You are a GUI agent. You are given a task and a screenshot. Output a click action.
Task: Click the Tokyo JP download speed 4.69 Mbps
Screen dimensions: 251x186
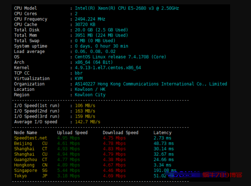pyautogui.click(x=114, y=176)
